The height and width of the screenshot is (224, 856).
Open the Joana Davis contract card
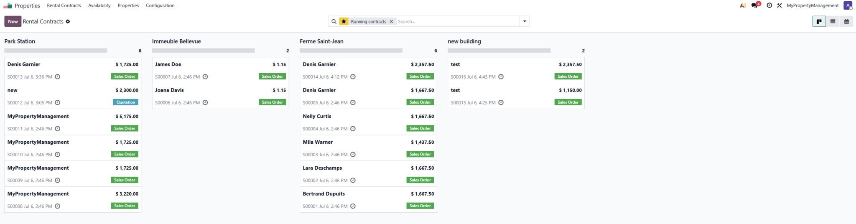[220, 96]
